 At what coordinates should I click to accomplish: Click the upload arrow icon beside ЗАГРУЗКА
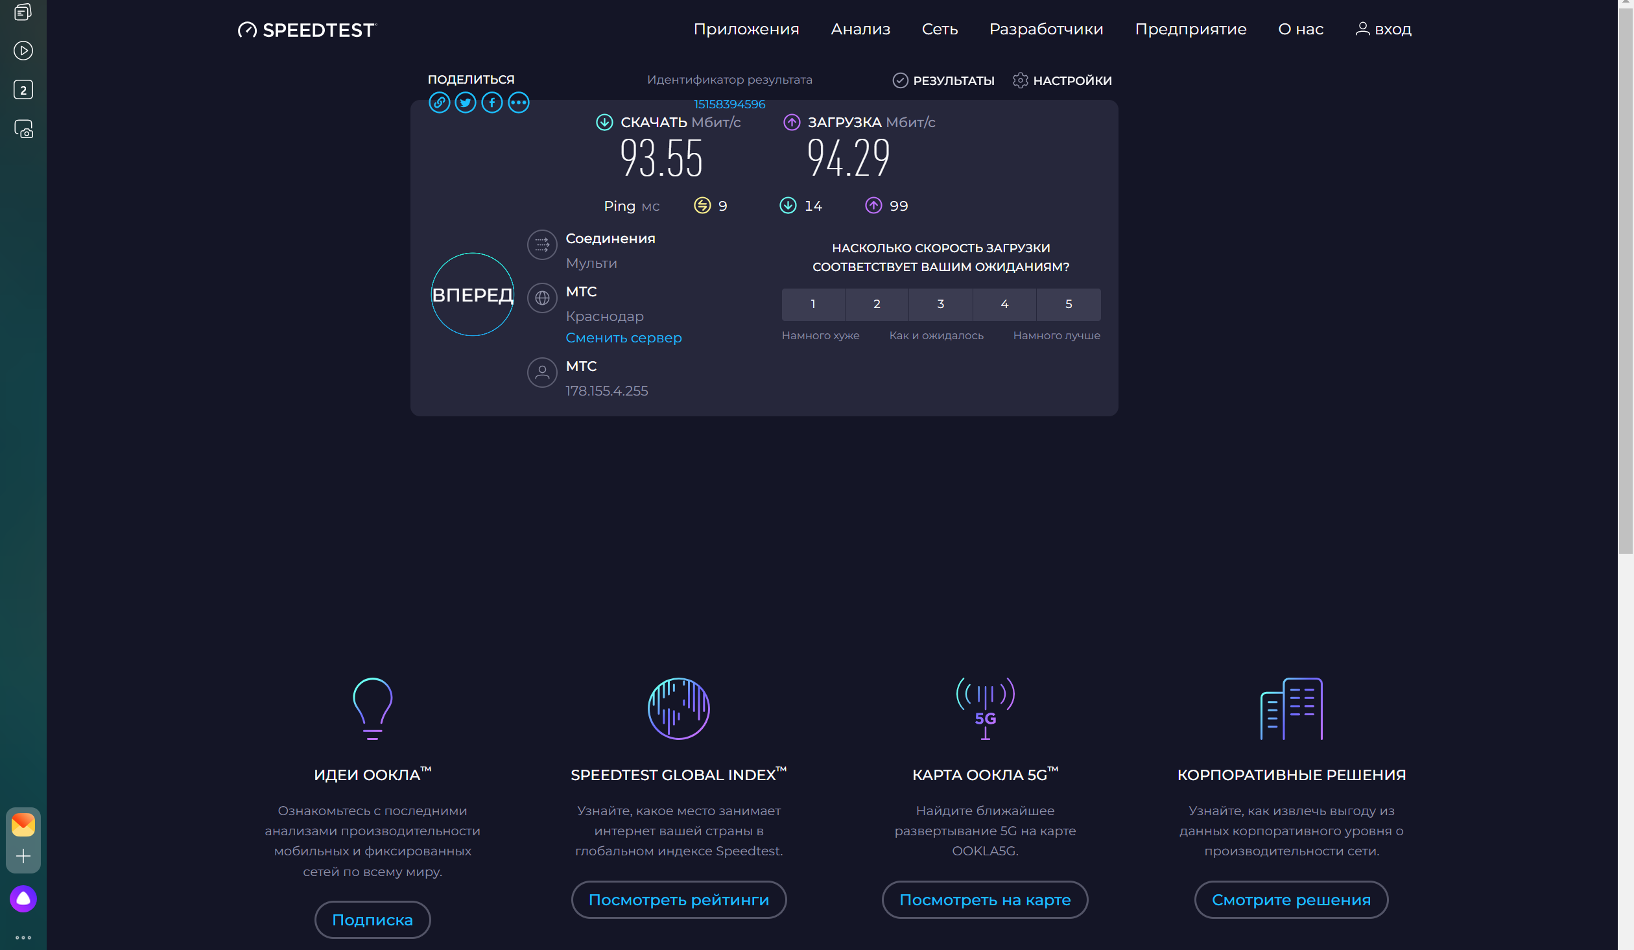pyautogui.click(x=792, y=122)
